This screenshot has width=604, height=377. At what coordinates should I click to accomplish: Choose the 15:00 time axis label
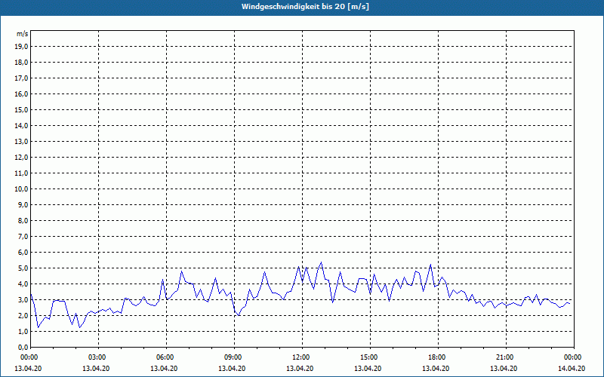369,357
